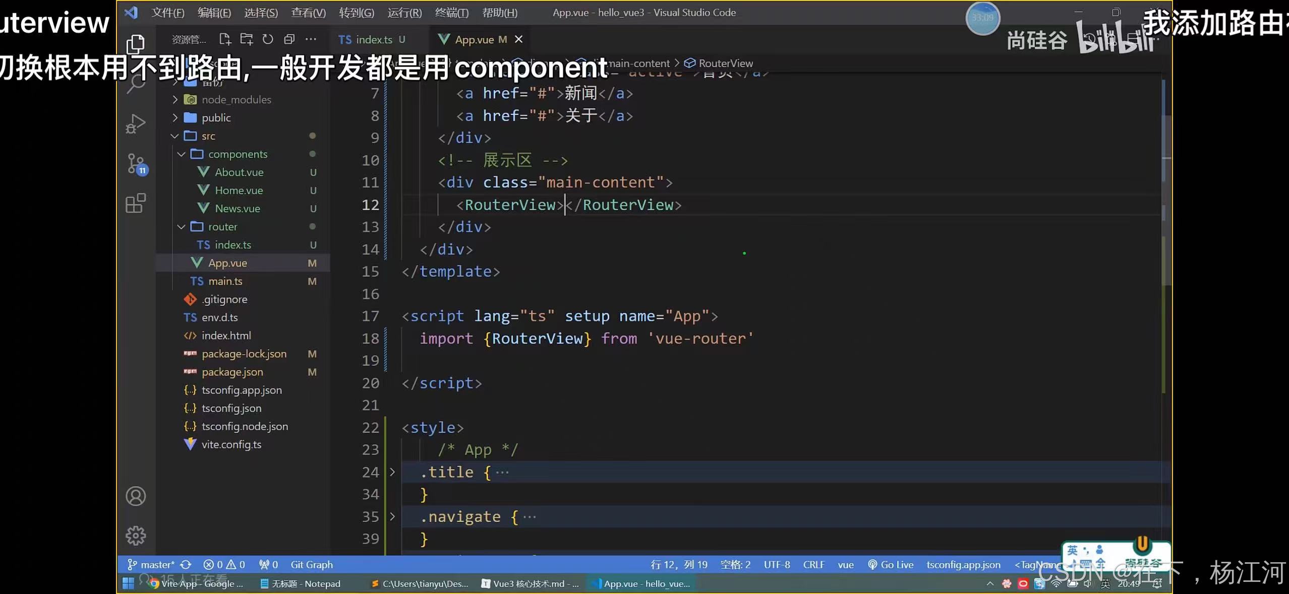Open vite.config.ts in the file tree
This screenshot has width=1289, height=594.
click(244, 444)
